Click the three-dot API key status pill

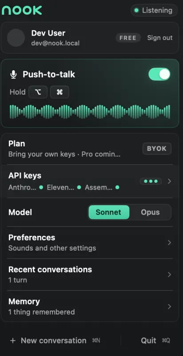151,181
